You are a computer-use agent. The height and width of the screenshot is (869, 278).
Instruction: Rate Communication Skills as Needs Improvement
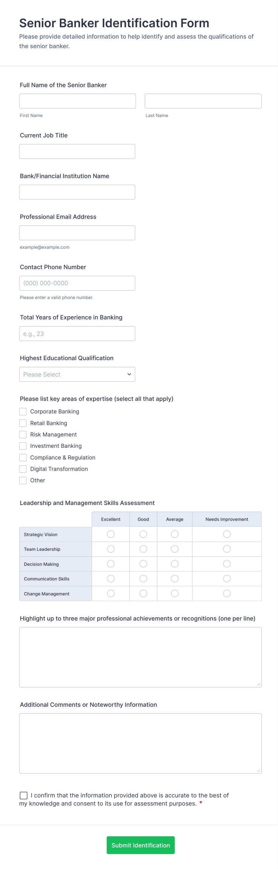point(227,579)
